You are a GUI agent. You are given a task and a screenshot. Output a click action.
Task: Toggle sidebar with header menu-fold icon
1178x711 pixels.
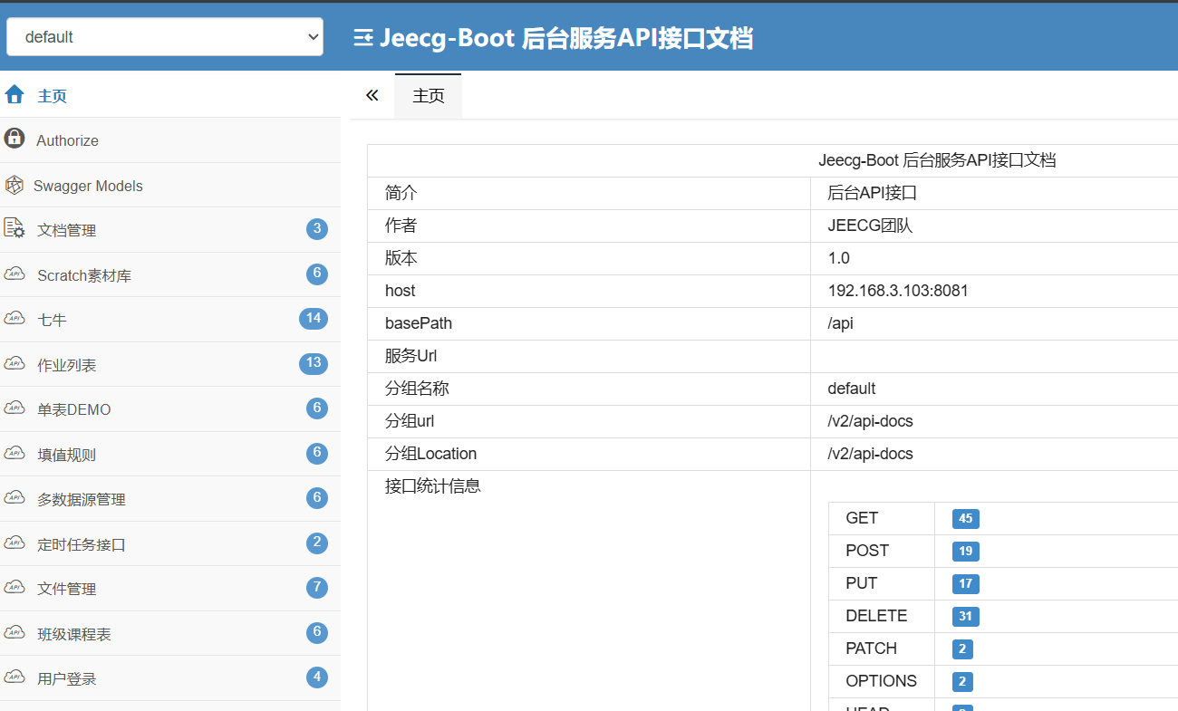coord(362,38)
